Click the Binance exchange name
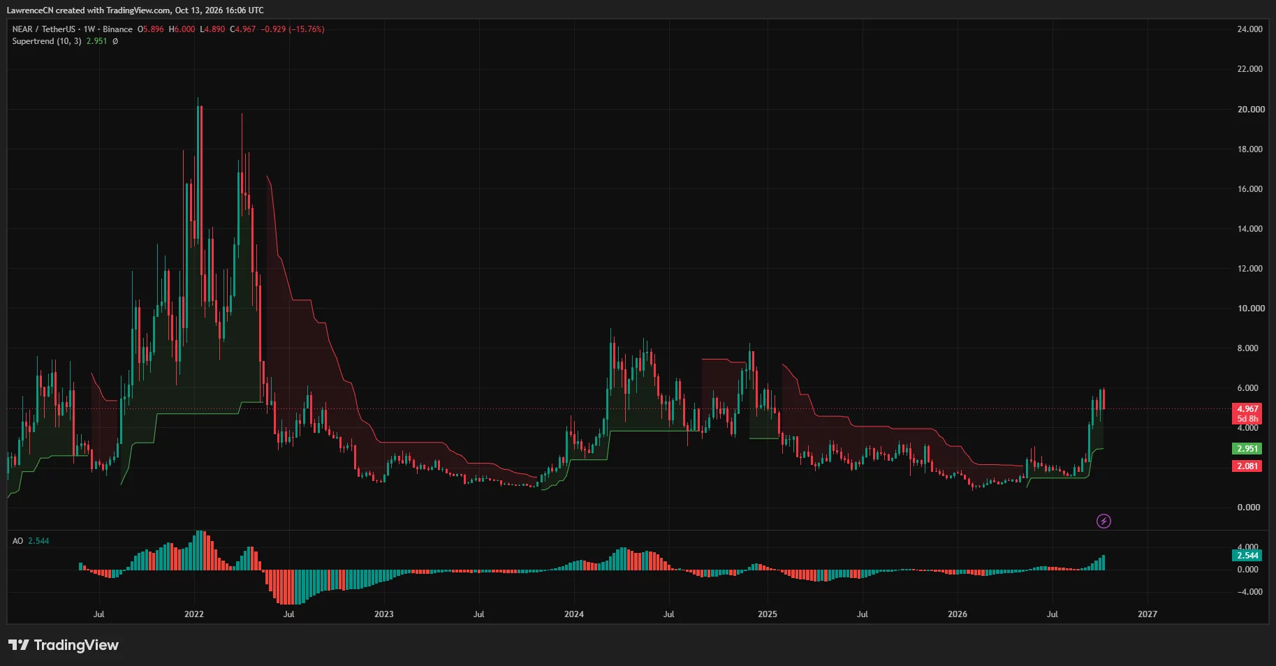The image size is (1276, 666). [x=117, y=29]
